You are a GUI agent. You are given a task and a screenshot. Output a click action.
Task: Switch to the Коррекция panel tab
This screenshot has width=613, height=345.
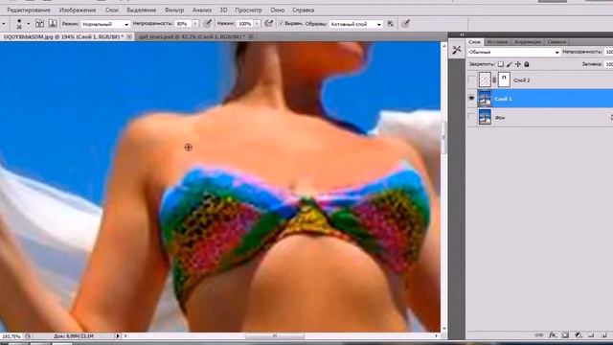point(528,42)
